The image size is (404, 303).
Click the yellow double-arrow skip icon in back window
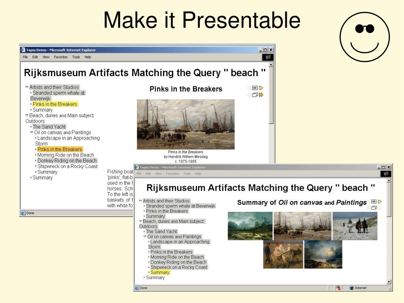tap(261, 95)
